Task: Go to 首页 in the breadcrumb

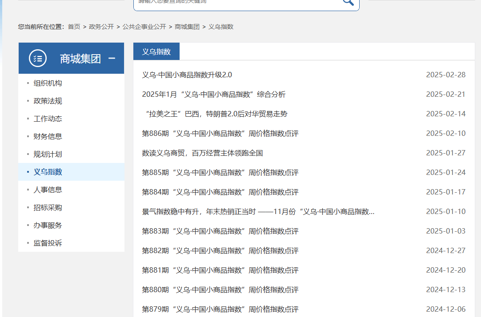Action: click(x=74, y=27)
